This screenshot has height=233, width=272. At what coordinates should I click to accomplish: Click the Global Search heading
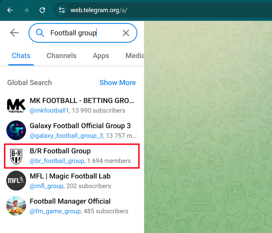tap(30, 83)
